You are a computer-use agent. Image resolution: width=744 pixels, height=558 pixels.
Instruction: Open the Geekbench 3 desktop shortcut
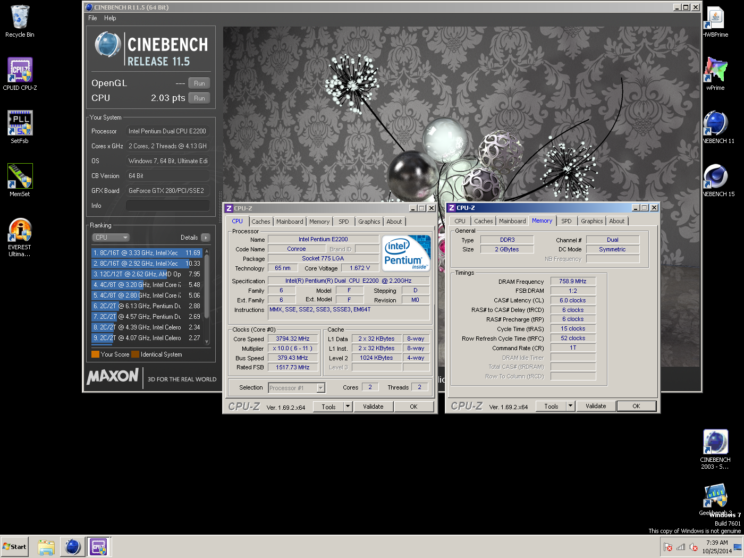715,500
